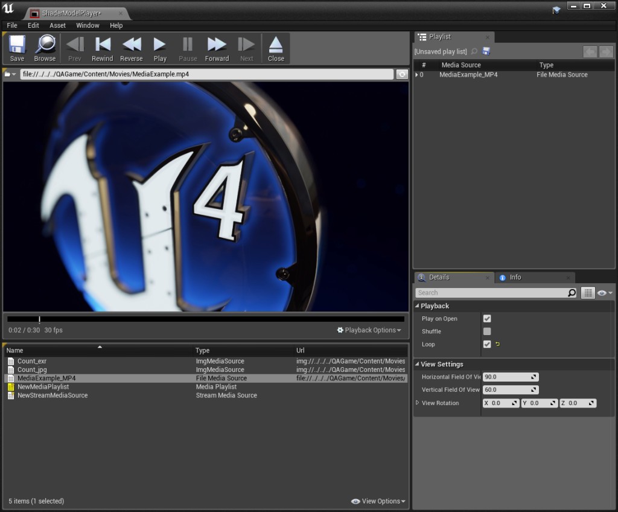Viewport: 618px width, 512px height.
Task: Close the Playlist tab
Action: tap(488, 37)
